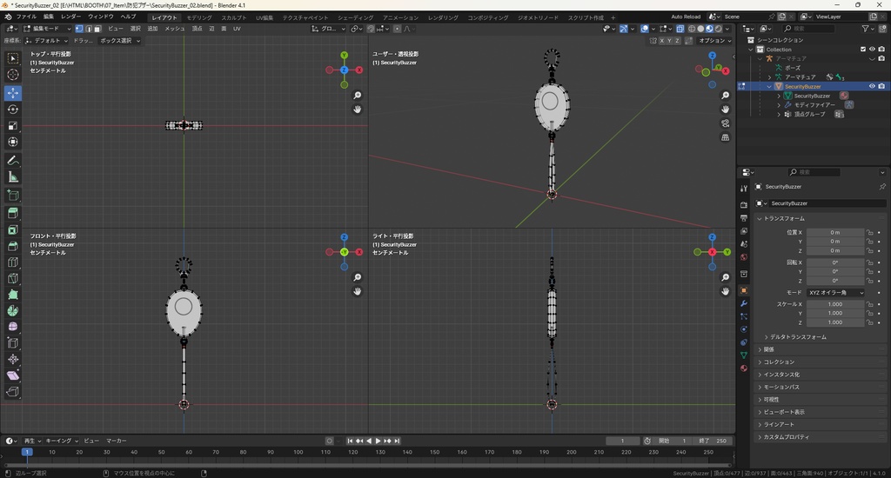The height and width of the screenshot is (478, 891).
Task: Switch perspective/orthographic in user viewport
Action: (x=725, y=137)
